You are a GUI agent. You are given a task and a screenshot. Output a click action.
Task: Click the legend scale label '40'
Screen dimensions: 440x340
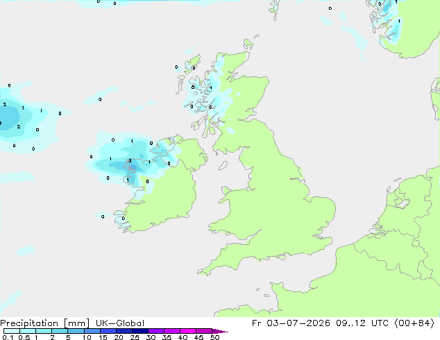pos(183,337)
